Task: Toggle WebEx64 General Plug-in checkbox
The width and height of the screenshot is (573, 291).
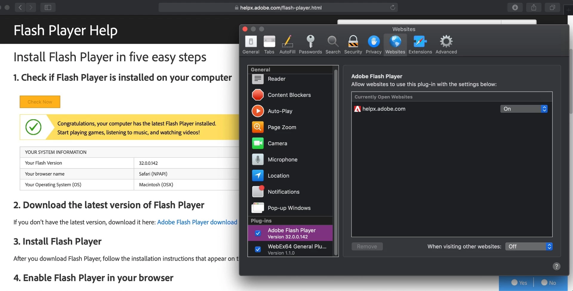Action: (x=258, y=249)
